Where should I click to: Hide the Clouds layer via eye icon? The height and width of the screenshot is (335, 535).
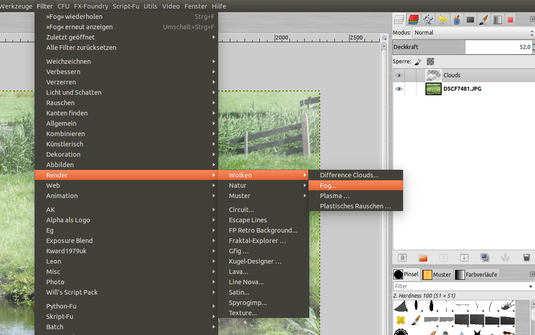click(x=399, y=75)
